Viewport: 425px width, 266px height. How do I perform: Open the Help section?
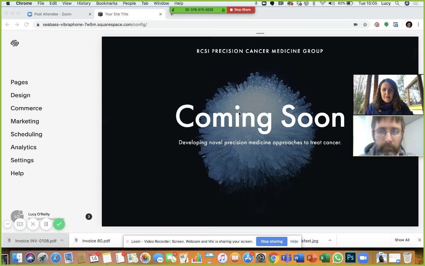[x=17, y=173]
